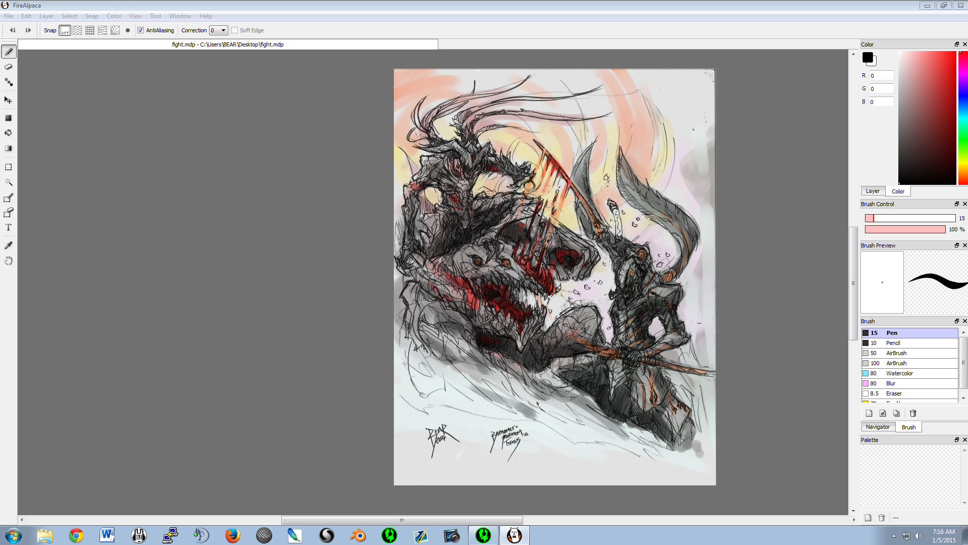This screenshot has height=545, width=968.
Task: Select the Eyedropper tool
Action: click(9, 245)
